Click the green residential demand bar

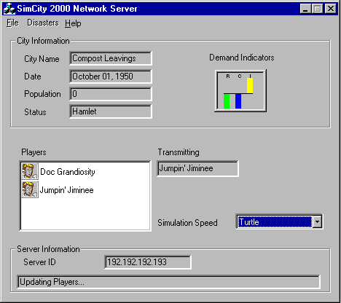coord(227,101)
